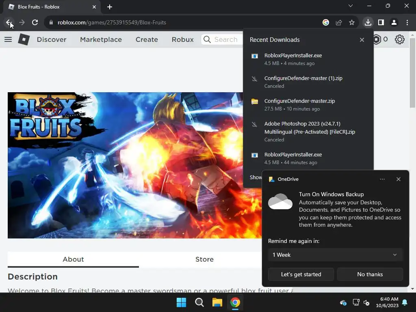Click the network display tray icon
The image size is (416, 312).
[x=356, y=302]
